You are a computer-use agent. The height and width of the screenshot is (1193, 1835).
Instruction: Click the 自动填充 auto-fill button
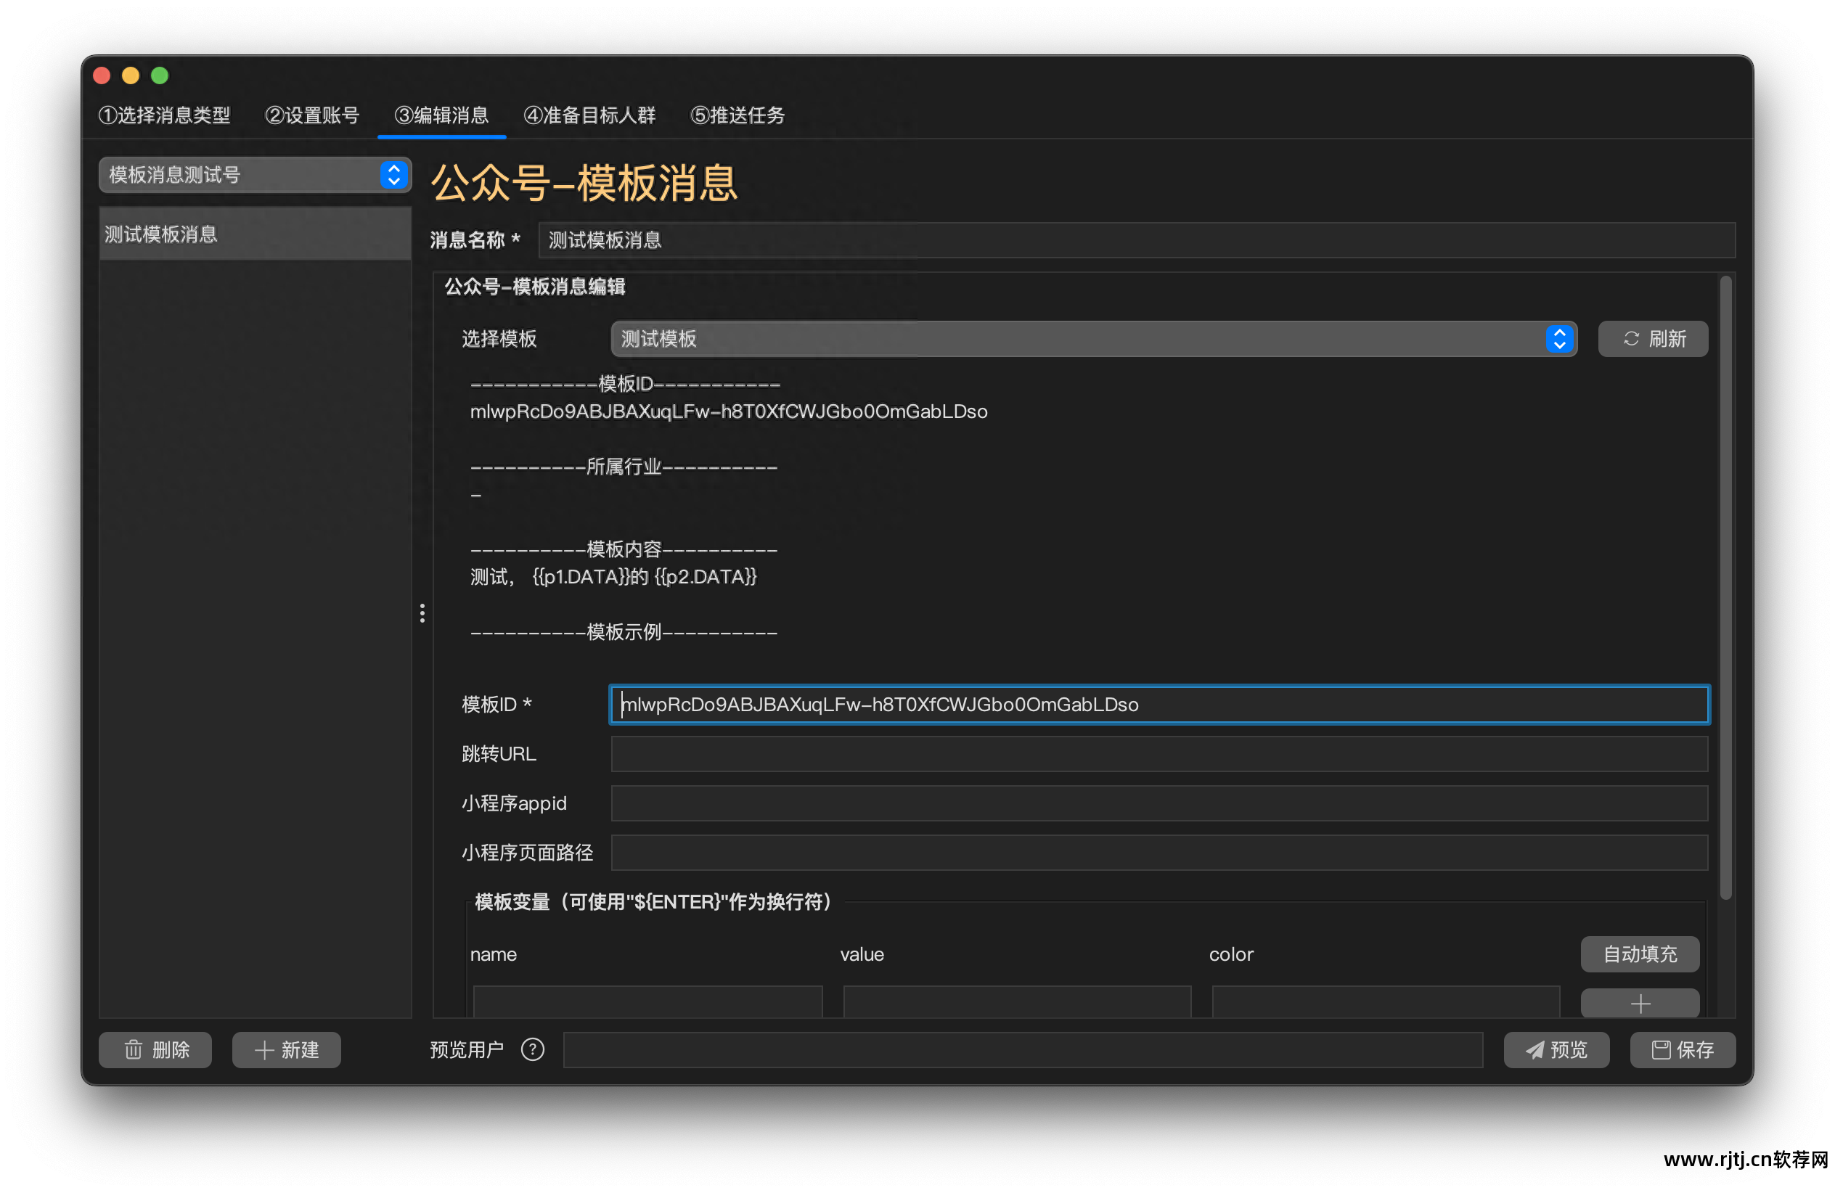(1639, 954)
